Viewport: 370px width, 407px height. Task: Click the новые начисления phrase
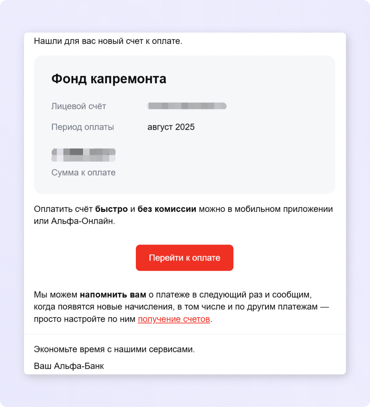coord(140,307)
